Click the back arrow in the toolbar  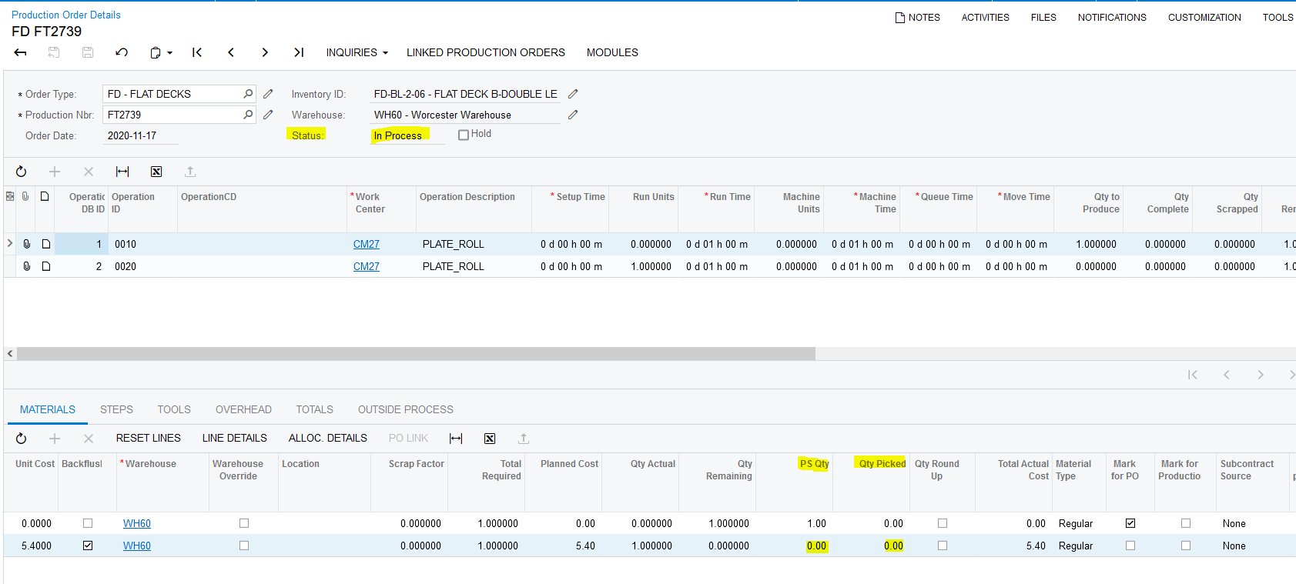pos(21,52)
